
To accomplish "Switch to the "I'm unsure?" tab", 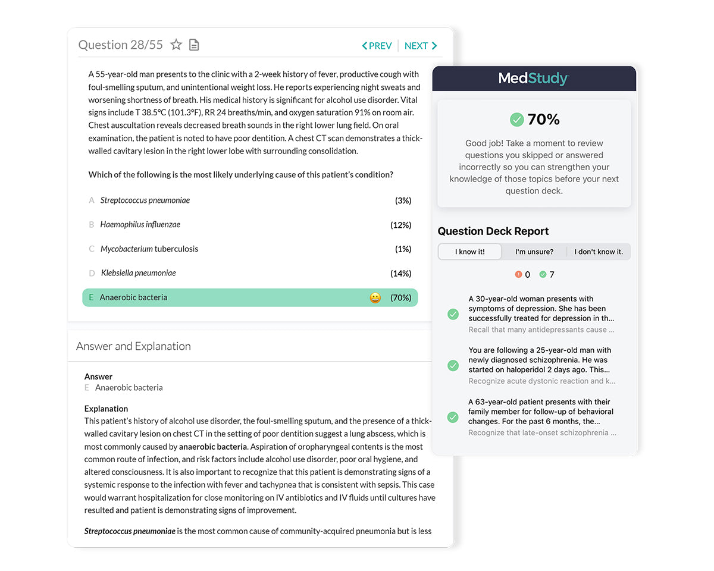I will [534, 252].
